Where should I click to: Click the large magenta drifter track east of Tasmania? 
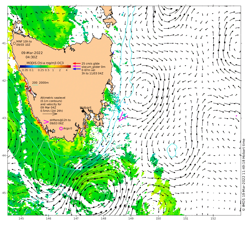(123, 117)
